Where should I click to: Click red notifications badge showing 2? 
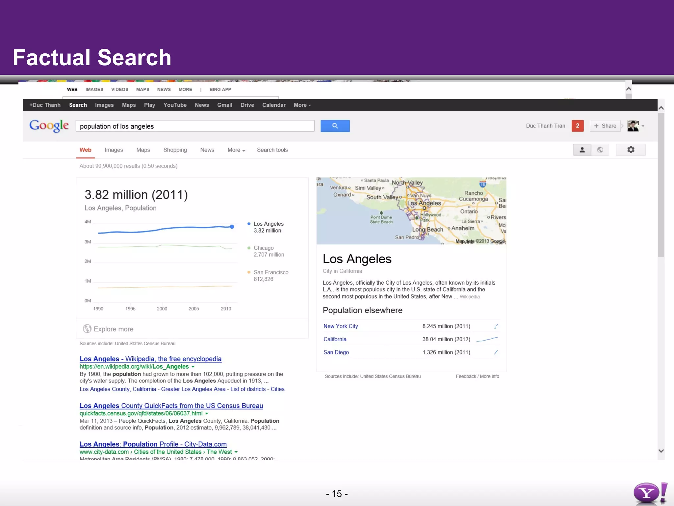coord(577,126)
